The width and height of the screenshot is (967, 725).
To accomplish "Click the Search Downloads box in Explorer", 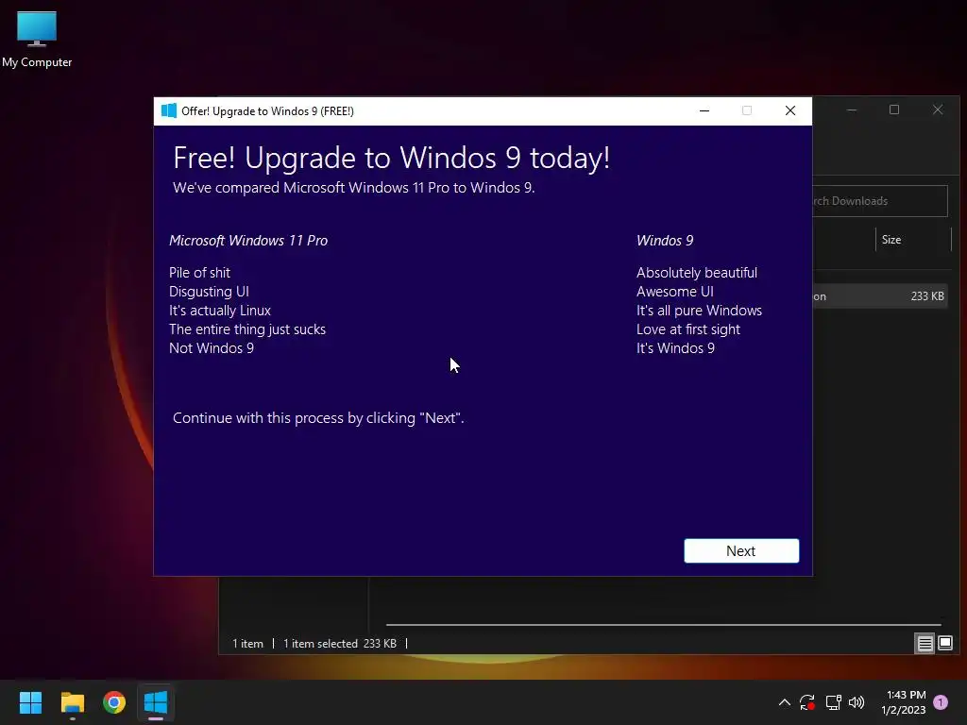I will pos(880,201).
